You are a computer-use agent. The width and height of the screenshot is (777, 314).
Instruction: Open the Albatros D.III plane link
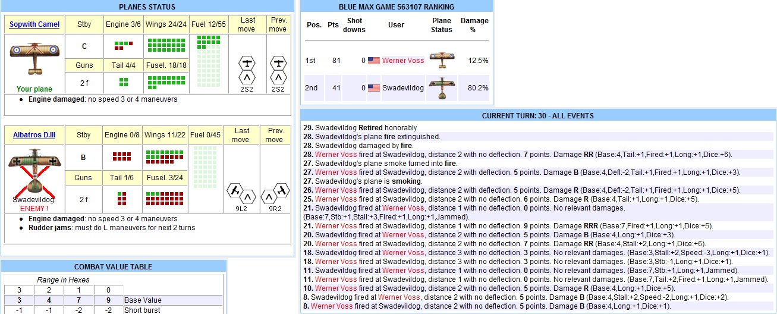point(34,135)
